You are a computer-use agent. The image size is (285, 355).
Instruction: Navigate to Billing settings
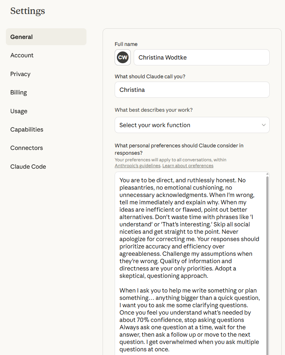[x=19, y=92]
